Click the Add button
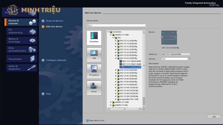 pos(214,117)
